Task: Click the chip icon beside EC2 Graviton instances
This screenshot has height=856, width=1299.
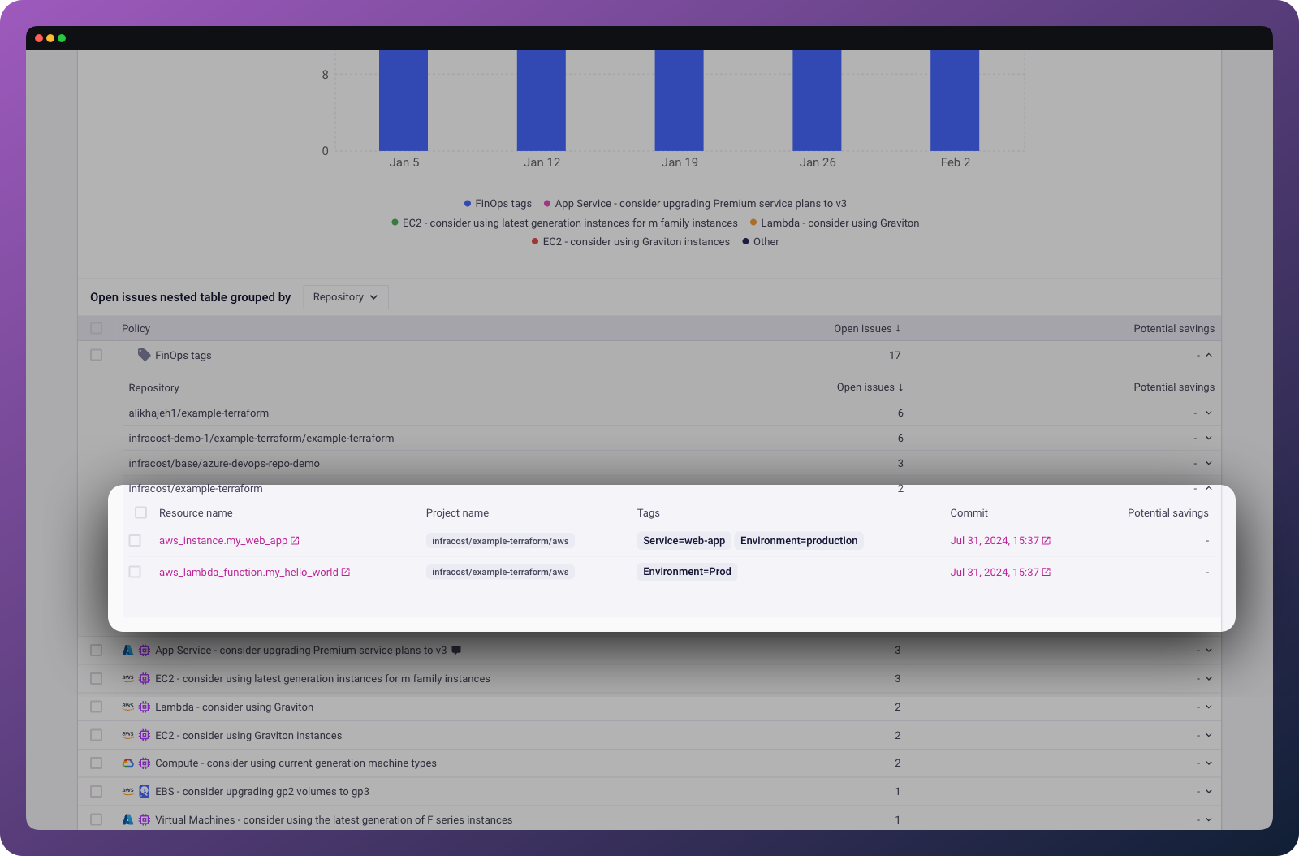Action: pyautogui.click(x=145, y=735)
